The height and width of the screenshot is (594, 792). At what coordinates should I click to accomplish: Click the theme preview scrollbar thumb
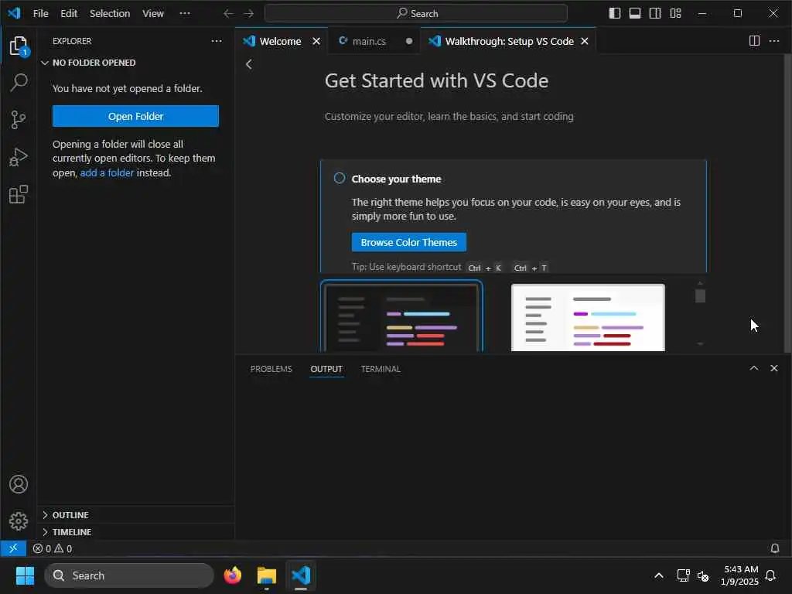pyautogui.click(x=699, y=295)
